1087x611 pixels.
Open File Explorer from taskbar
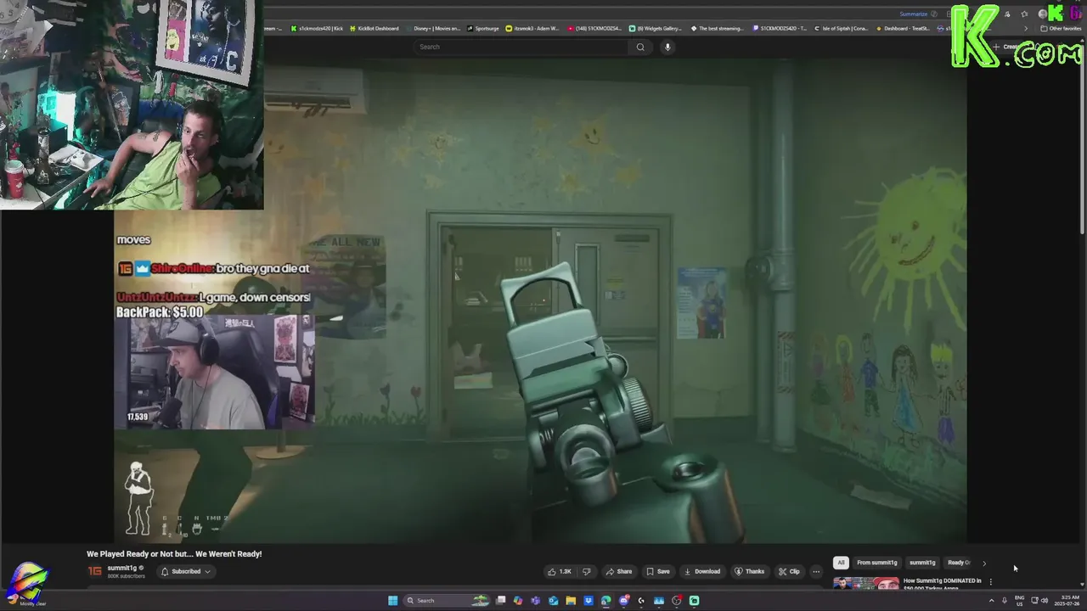571,601
